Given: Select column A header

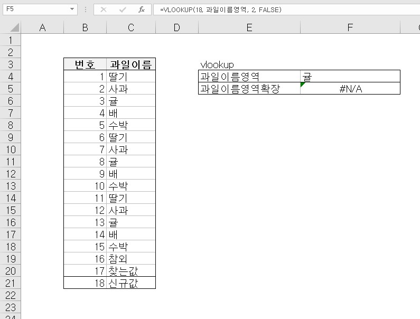Looking at the screenshot, I should pos(42,27).
